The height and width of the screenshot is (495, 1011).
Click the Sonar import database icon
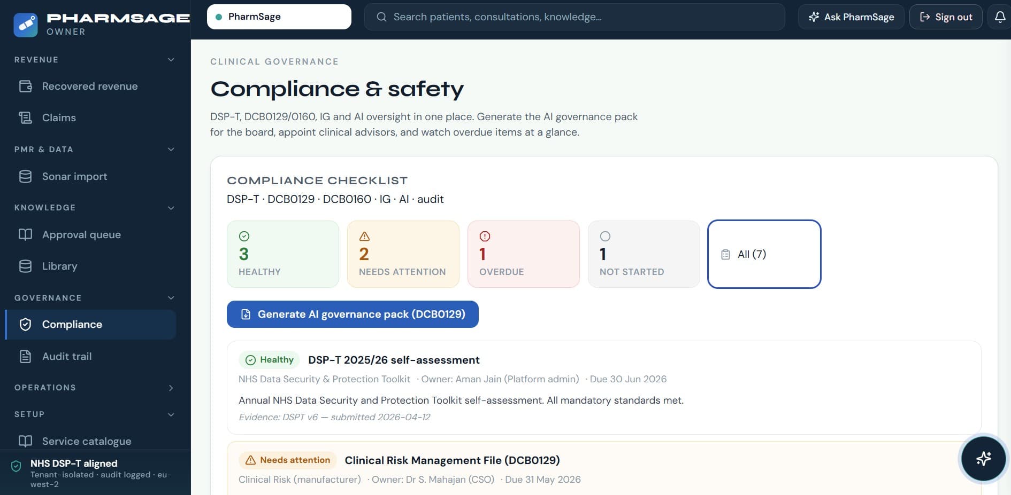click(25, 176)
